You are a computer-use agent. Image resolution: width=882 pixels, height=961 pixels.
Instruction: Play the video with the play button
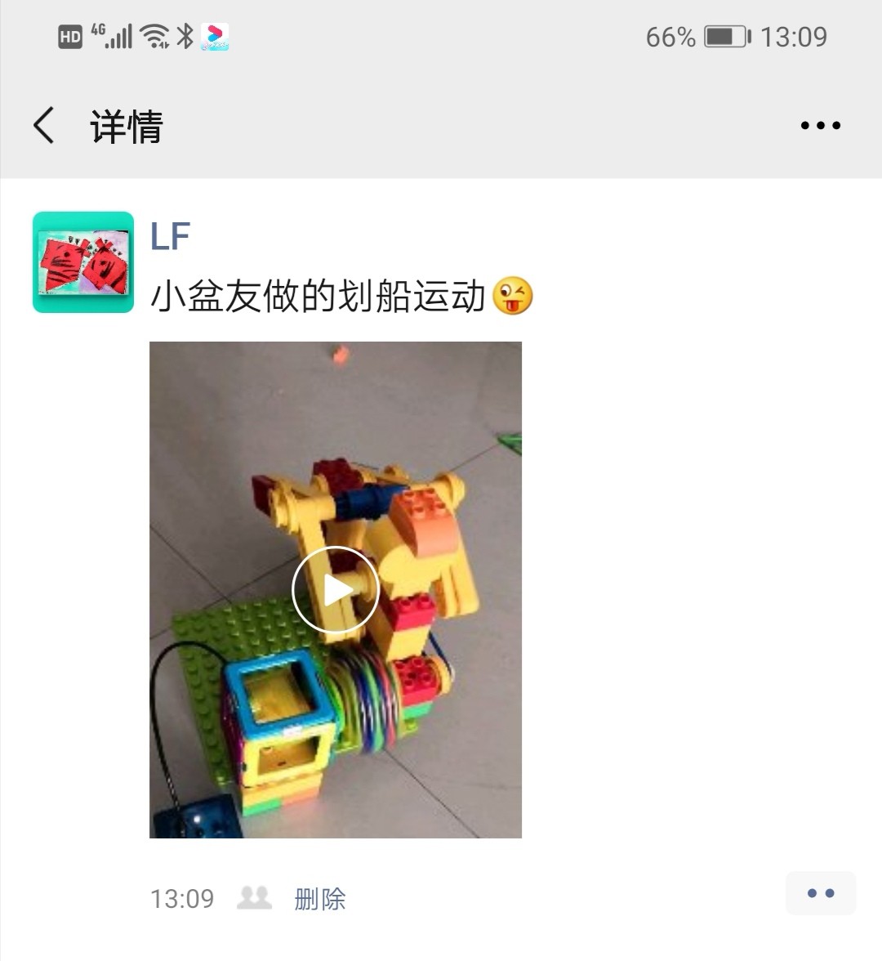(x=336, y=590)
